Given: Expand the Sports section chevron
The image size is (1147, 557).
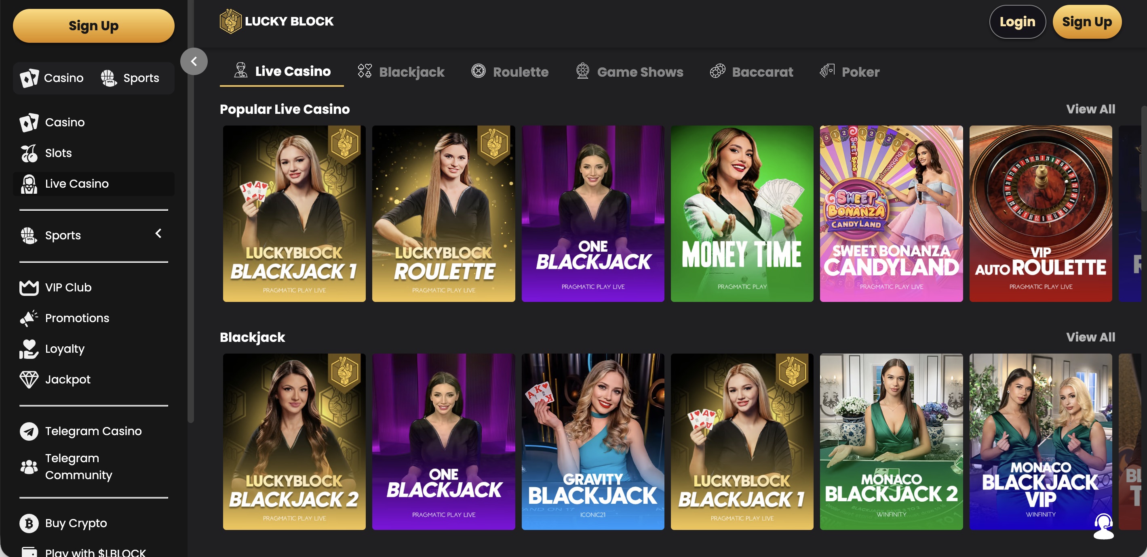Looking at the screenshot, I should pos(158,233).
